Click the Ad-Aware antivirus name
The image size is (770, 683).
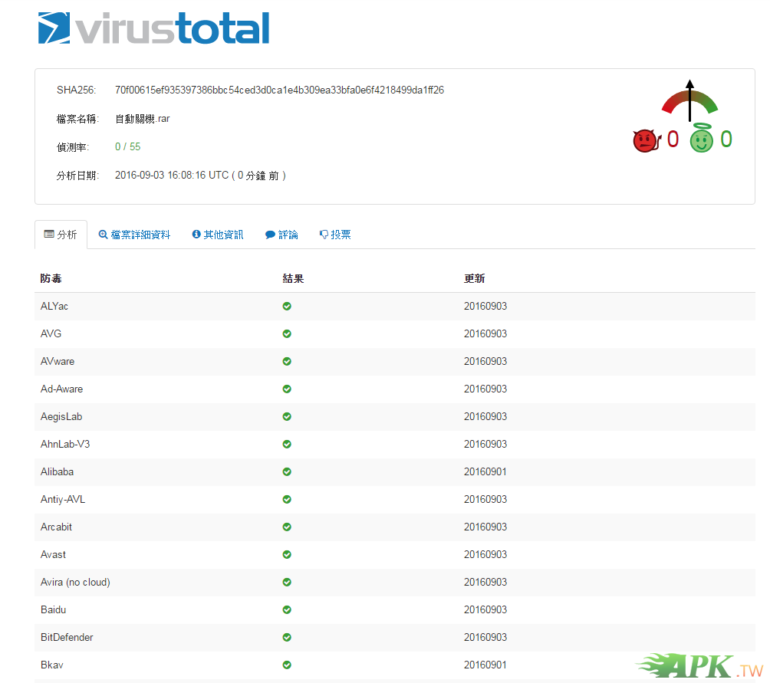click(61, 389)
